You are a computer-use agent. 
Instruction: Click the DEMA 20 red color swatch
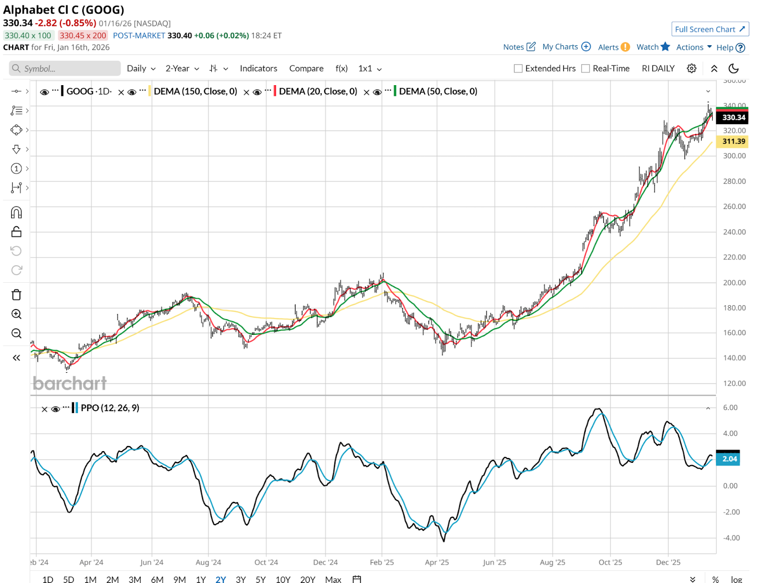click(x=275, y=91)
